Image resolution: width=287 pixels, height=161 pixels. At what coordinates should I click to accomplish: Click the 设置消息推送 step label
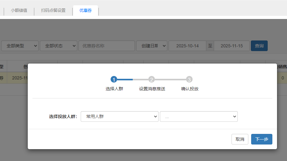coord(152,89)
